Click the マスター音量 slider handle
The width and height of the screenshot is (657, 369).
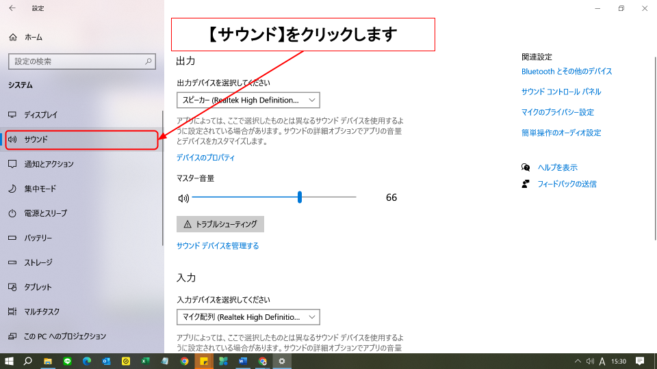tap(300, 197)
